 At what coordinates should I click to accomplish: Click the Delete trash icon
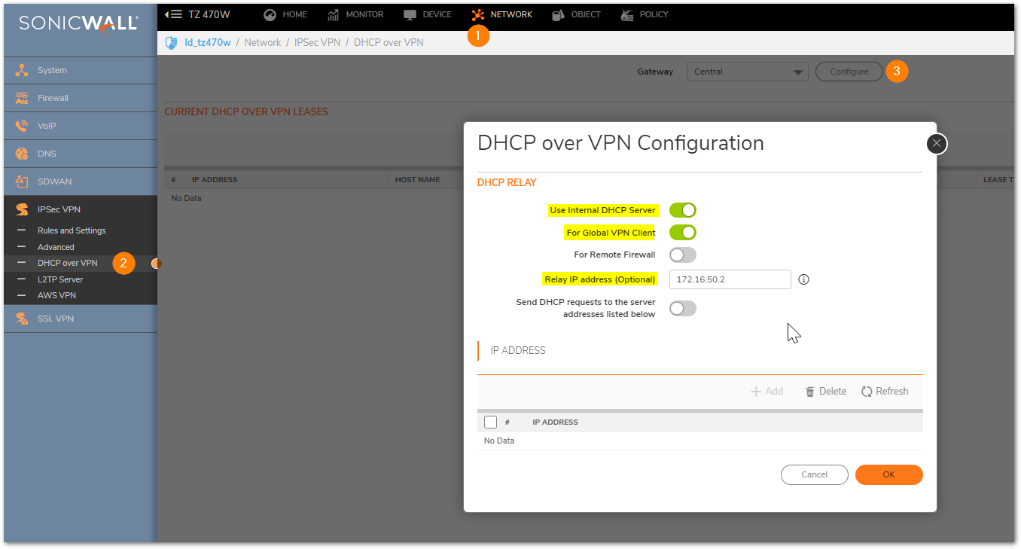810,392
